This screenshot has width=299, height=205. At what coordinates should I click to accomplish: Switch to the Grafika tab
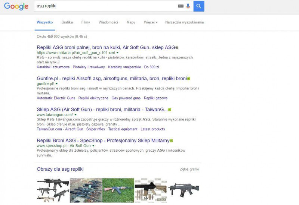67,22
